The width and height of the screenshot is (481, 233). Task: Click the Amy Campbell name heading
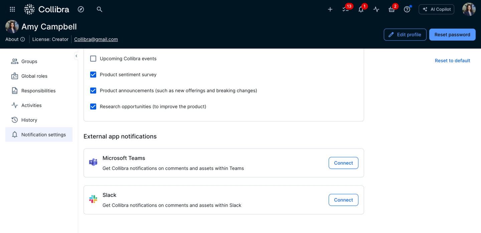point(49,27)
